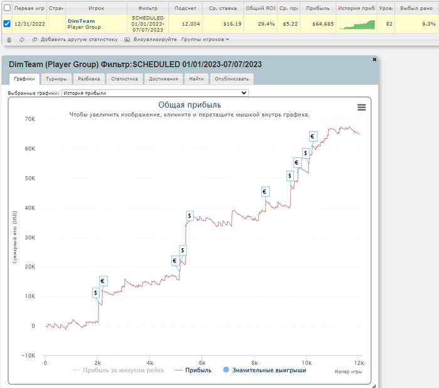Sort by Фильтр column header
Screen dimensions: 439x388
coord(148,8)
